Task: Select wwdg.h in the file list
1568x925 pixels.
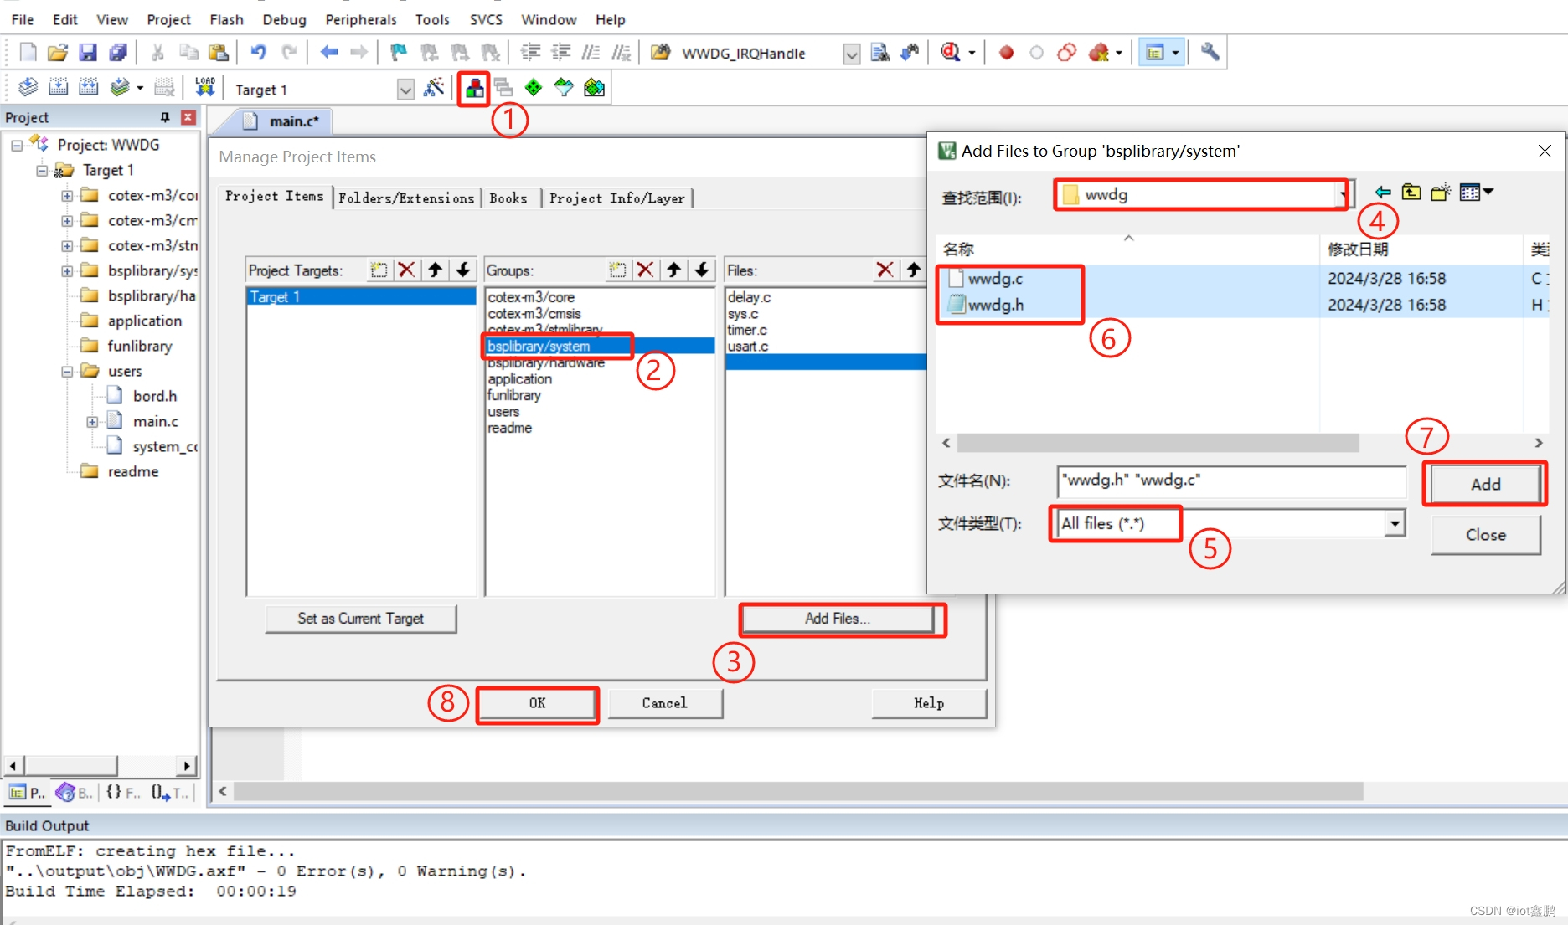Action: pos(995,305)
